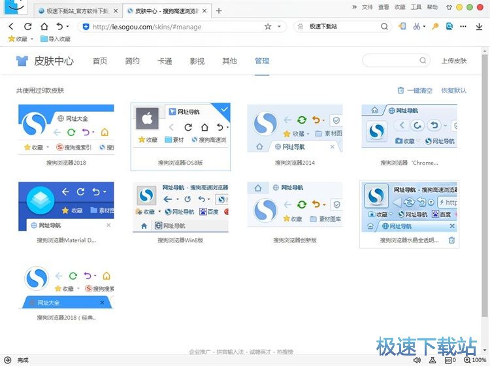The height and width of the screenshot is (366, 490).
Task: Select the 搜狗浏览器Material Design skin thumbnail
Action: coord(66,207)
